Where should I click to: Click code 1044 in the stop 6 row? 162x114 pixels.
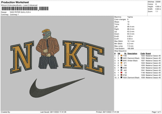coord(143,68)
